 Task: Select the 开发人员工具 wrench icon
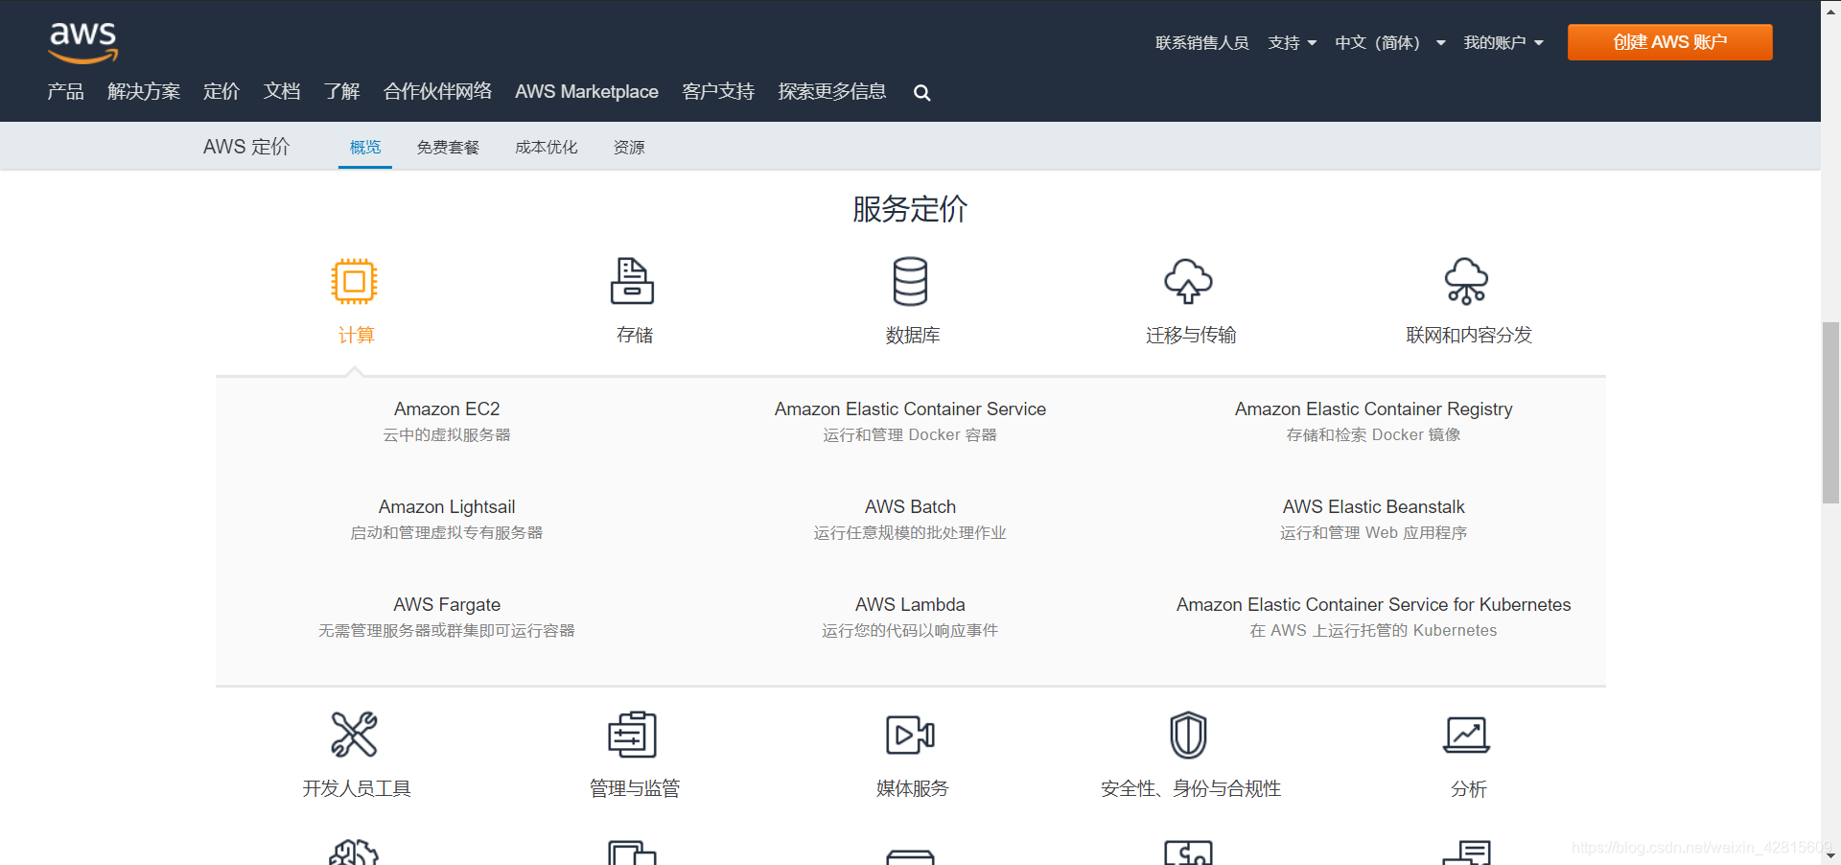pos(355,735)
